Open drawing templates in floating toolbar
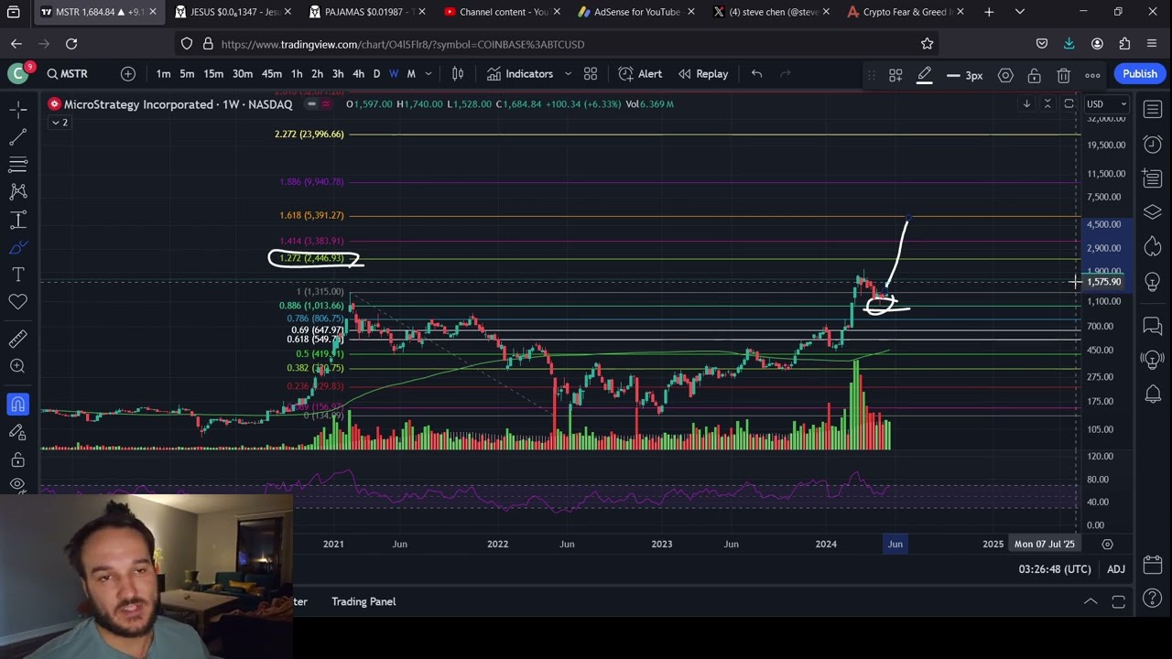 click(x=895, y=76)
